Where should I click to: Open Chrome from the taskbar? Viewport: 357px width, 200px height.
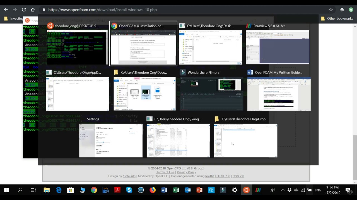click(94, 190)
